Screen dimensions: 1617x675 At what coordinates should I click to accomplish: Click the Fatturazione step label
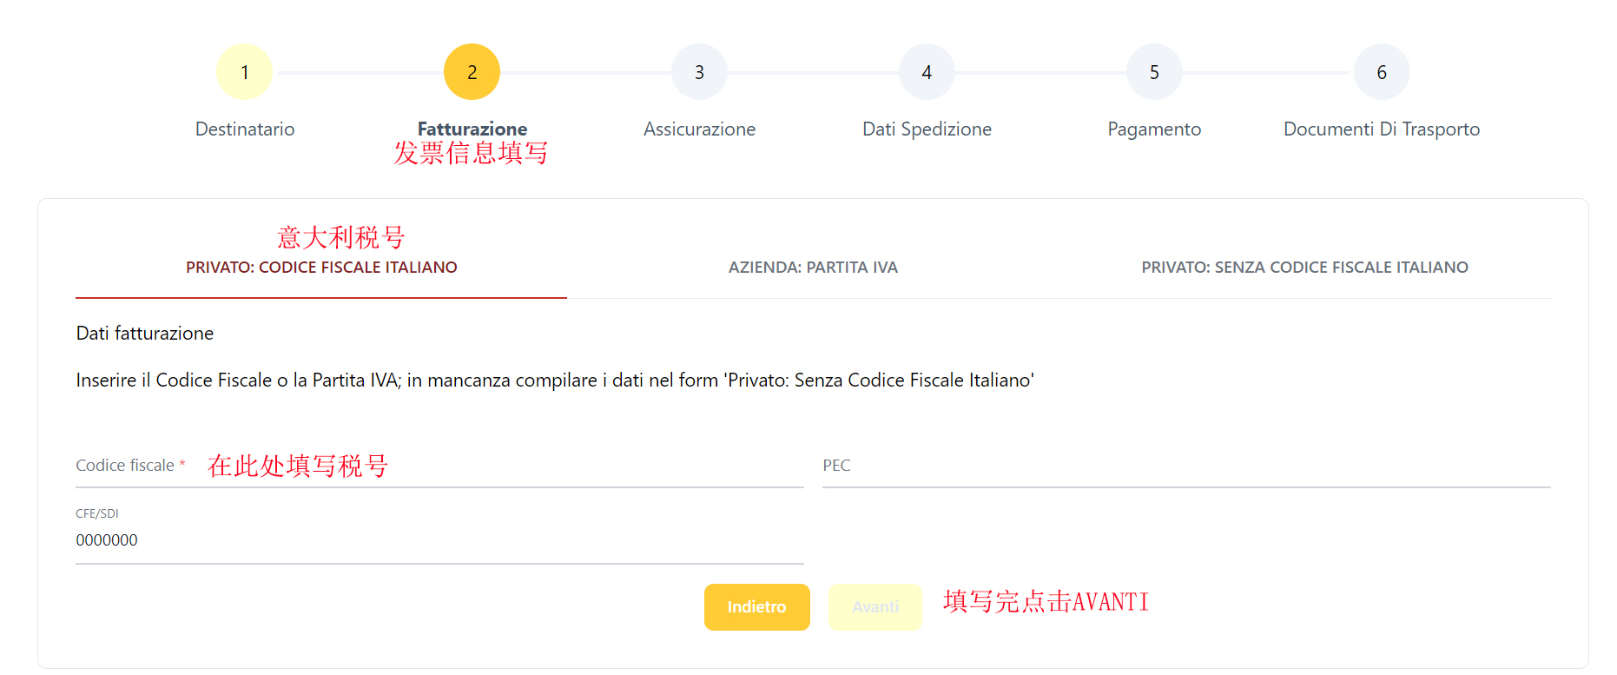[x=472, y=129]
